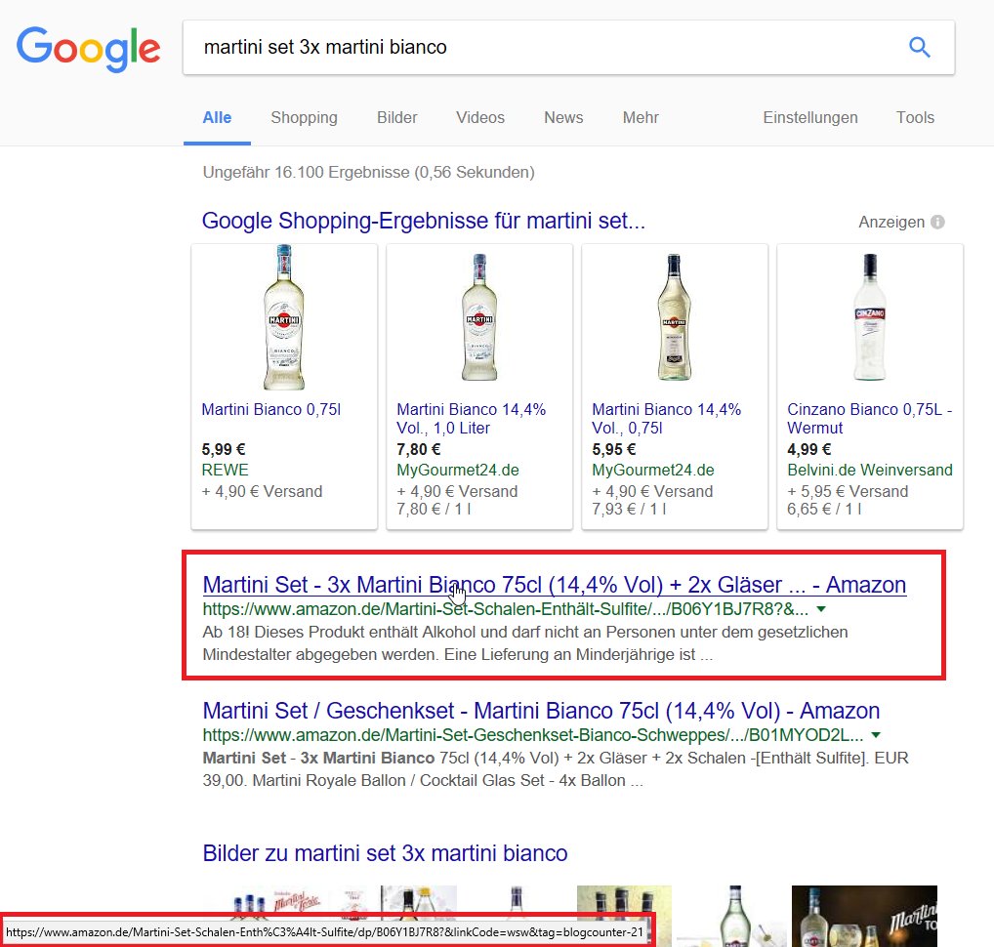Open Einstellungen menu
Viewport: 994px width, 947px height.
click(x=810, y=118)
